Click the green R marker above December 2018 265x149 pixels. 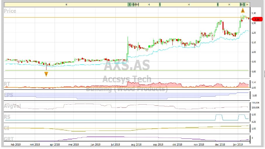[x=218, y=5]
